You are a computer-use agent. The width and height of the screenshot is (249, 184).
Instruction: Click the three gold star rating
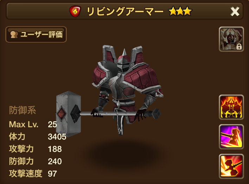[x=180, y=11]
